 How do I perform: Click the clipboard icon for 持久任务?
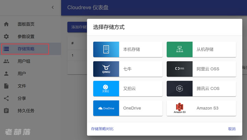6,111
